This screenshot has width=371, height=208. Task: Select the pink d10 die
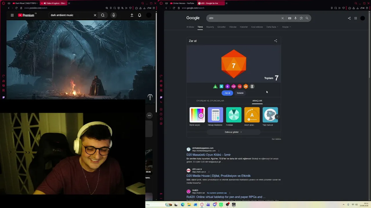click(234, 86)
